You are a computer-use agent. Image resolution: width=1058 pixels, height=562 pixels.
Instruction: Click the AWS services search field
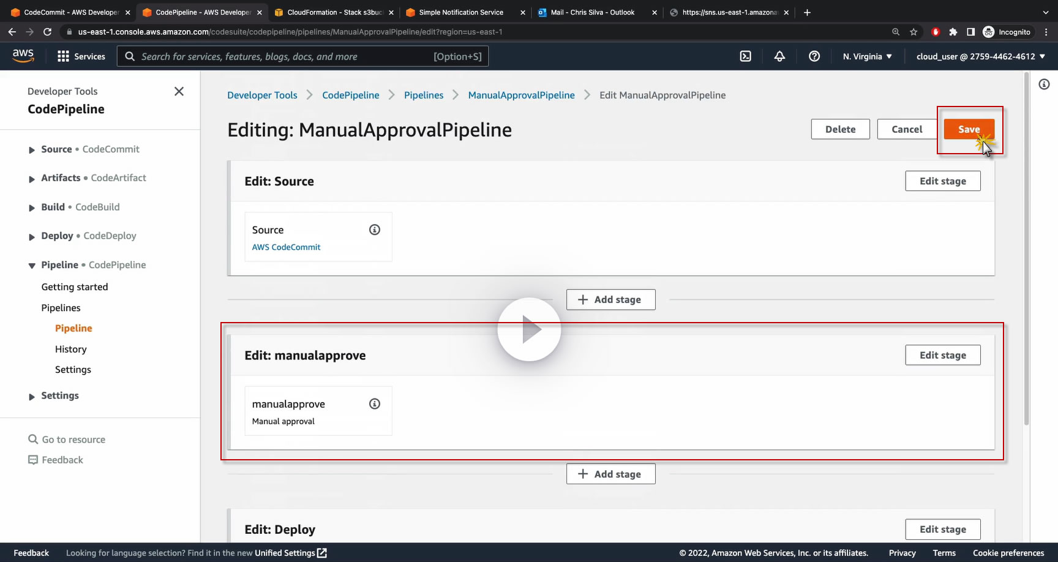coord(286,56)
